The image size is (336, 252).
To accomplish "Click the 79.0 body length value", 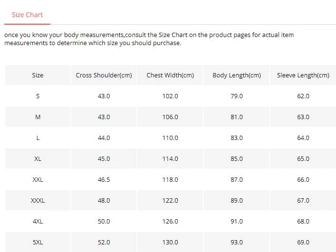I will [237, 96].
